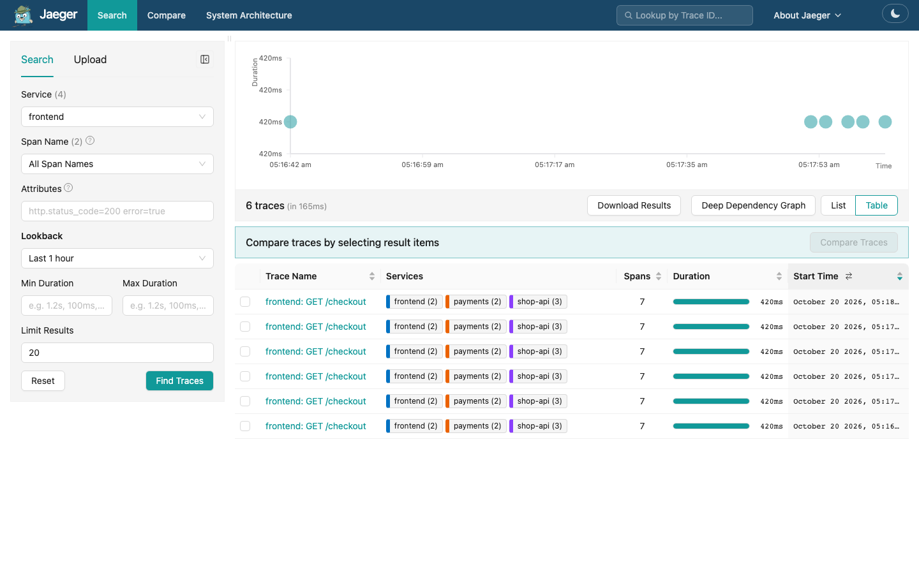Go to Search in top navigation
The image size is (919, 574).
pos(112,15)
